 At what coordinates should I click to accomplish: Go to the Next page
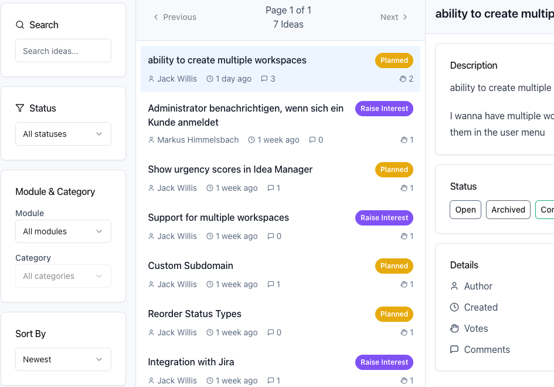click(393, 17)
